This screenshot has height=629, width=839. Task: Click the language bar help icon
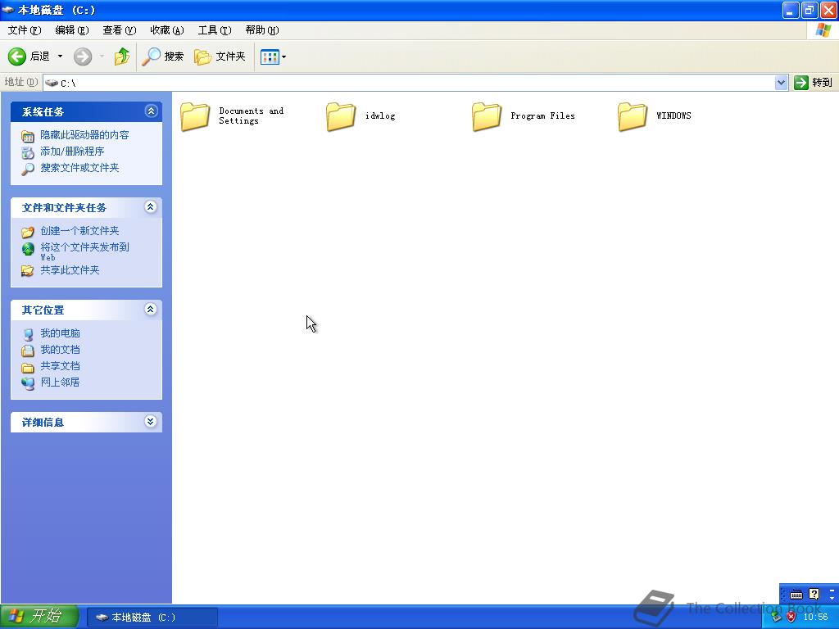(814, 595)
